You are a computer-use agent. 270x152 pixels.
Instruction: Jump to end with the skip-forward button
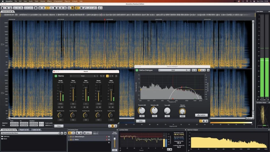click(65, 8)
